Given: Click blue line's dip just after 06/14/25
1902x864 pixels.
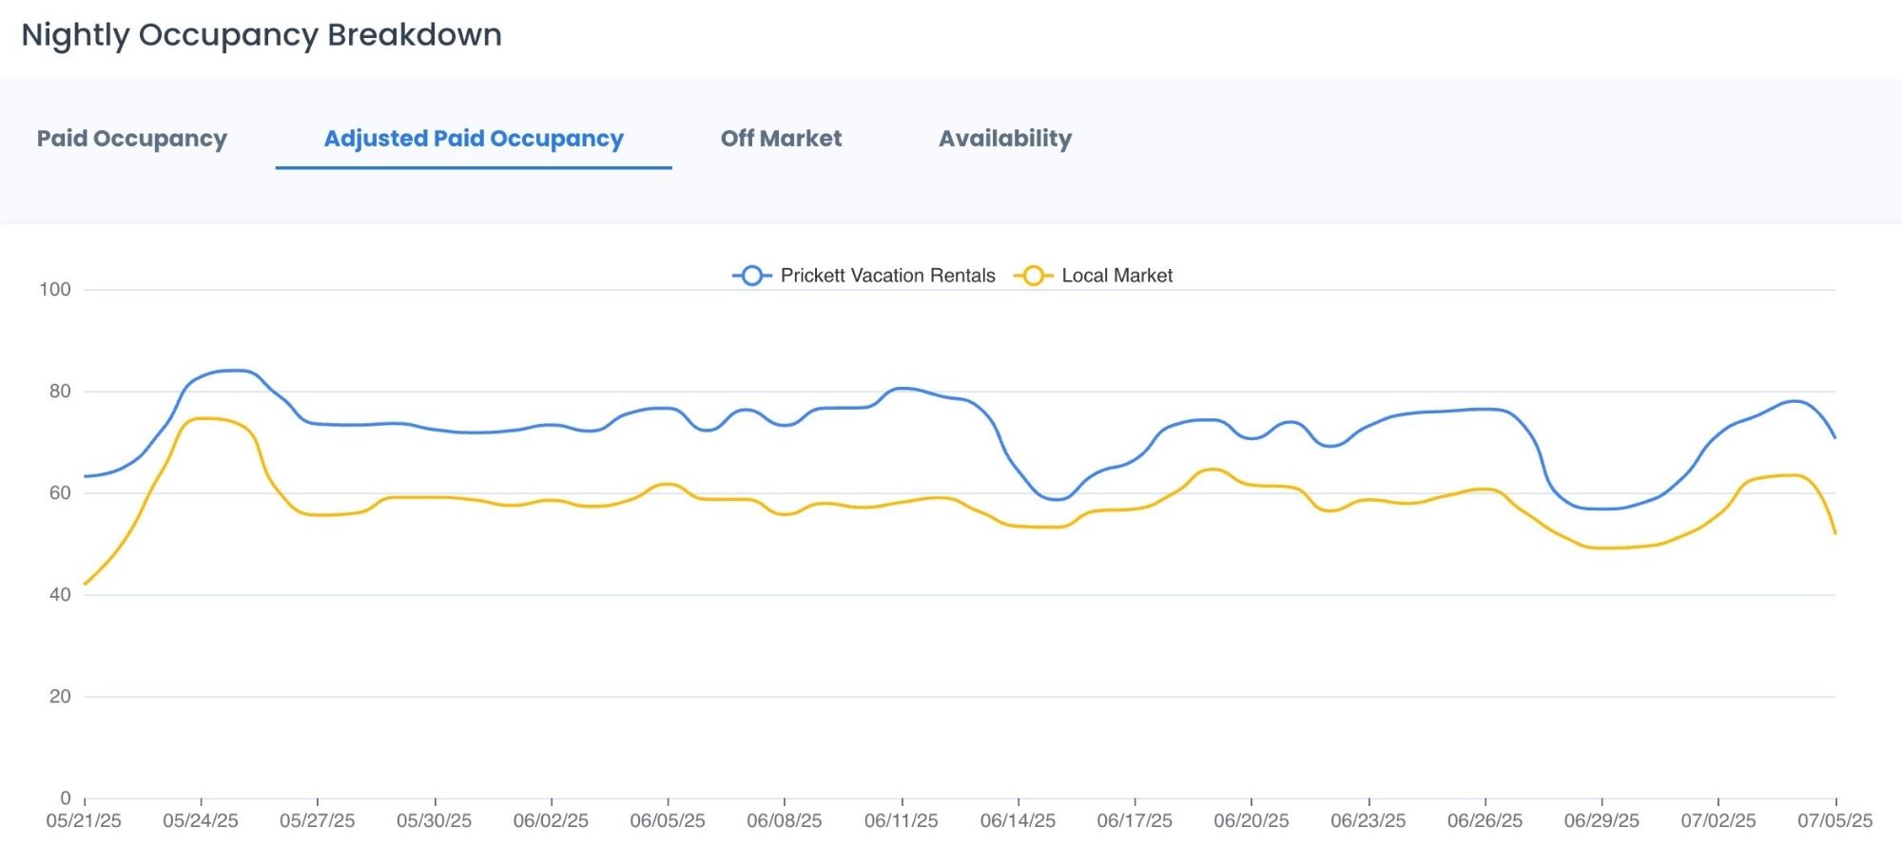Looking at the screenshot, I should (x=1056, y=499).
